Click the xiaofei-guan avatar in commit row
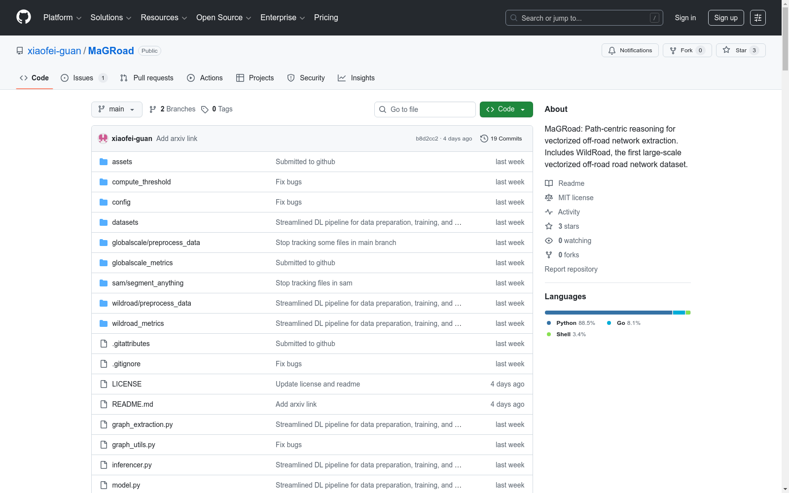This screenshot has width=789, height=493. 103,139
